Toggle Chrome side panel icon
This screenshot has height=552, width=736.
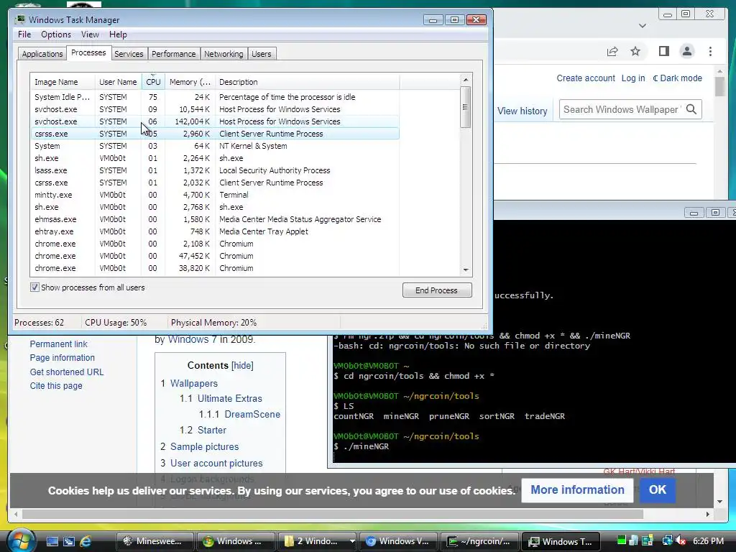click(x=663, y=51)
